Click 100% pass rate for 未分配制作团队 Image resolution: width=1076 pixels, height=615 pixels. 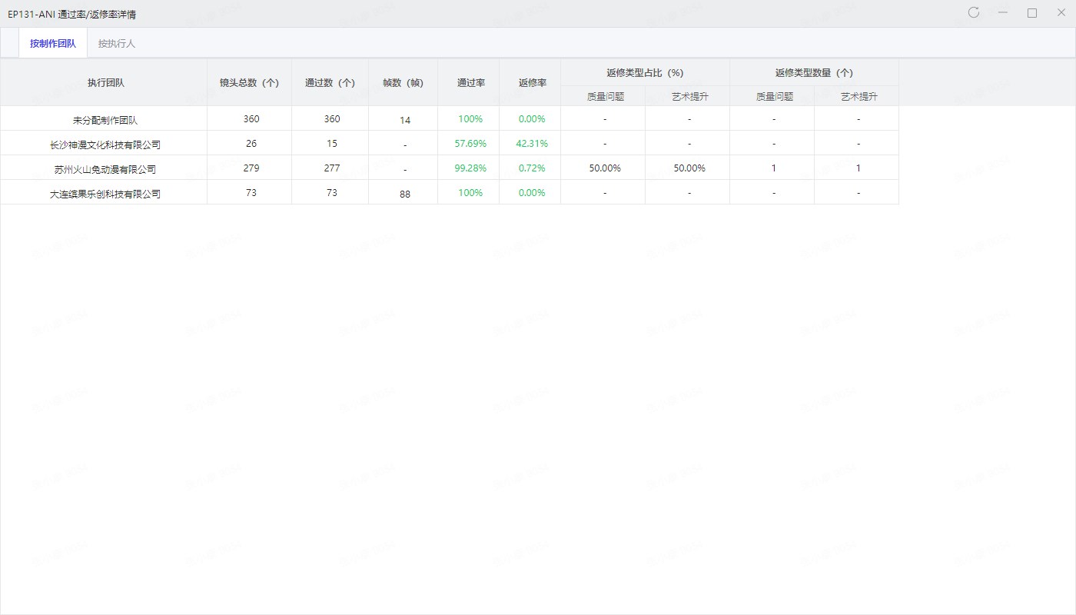(x=470, y=119)
